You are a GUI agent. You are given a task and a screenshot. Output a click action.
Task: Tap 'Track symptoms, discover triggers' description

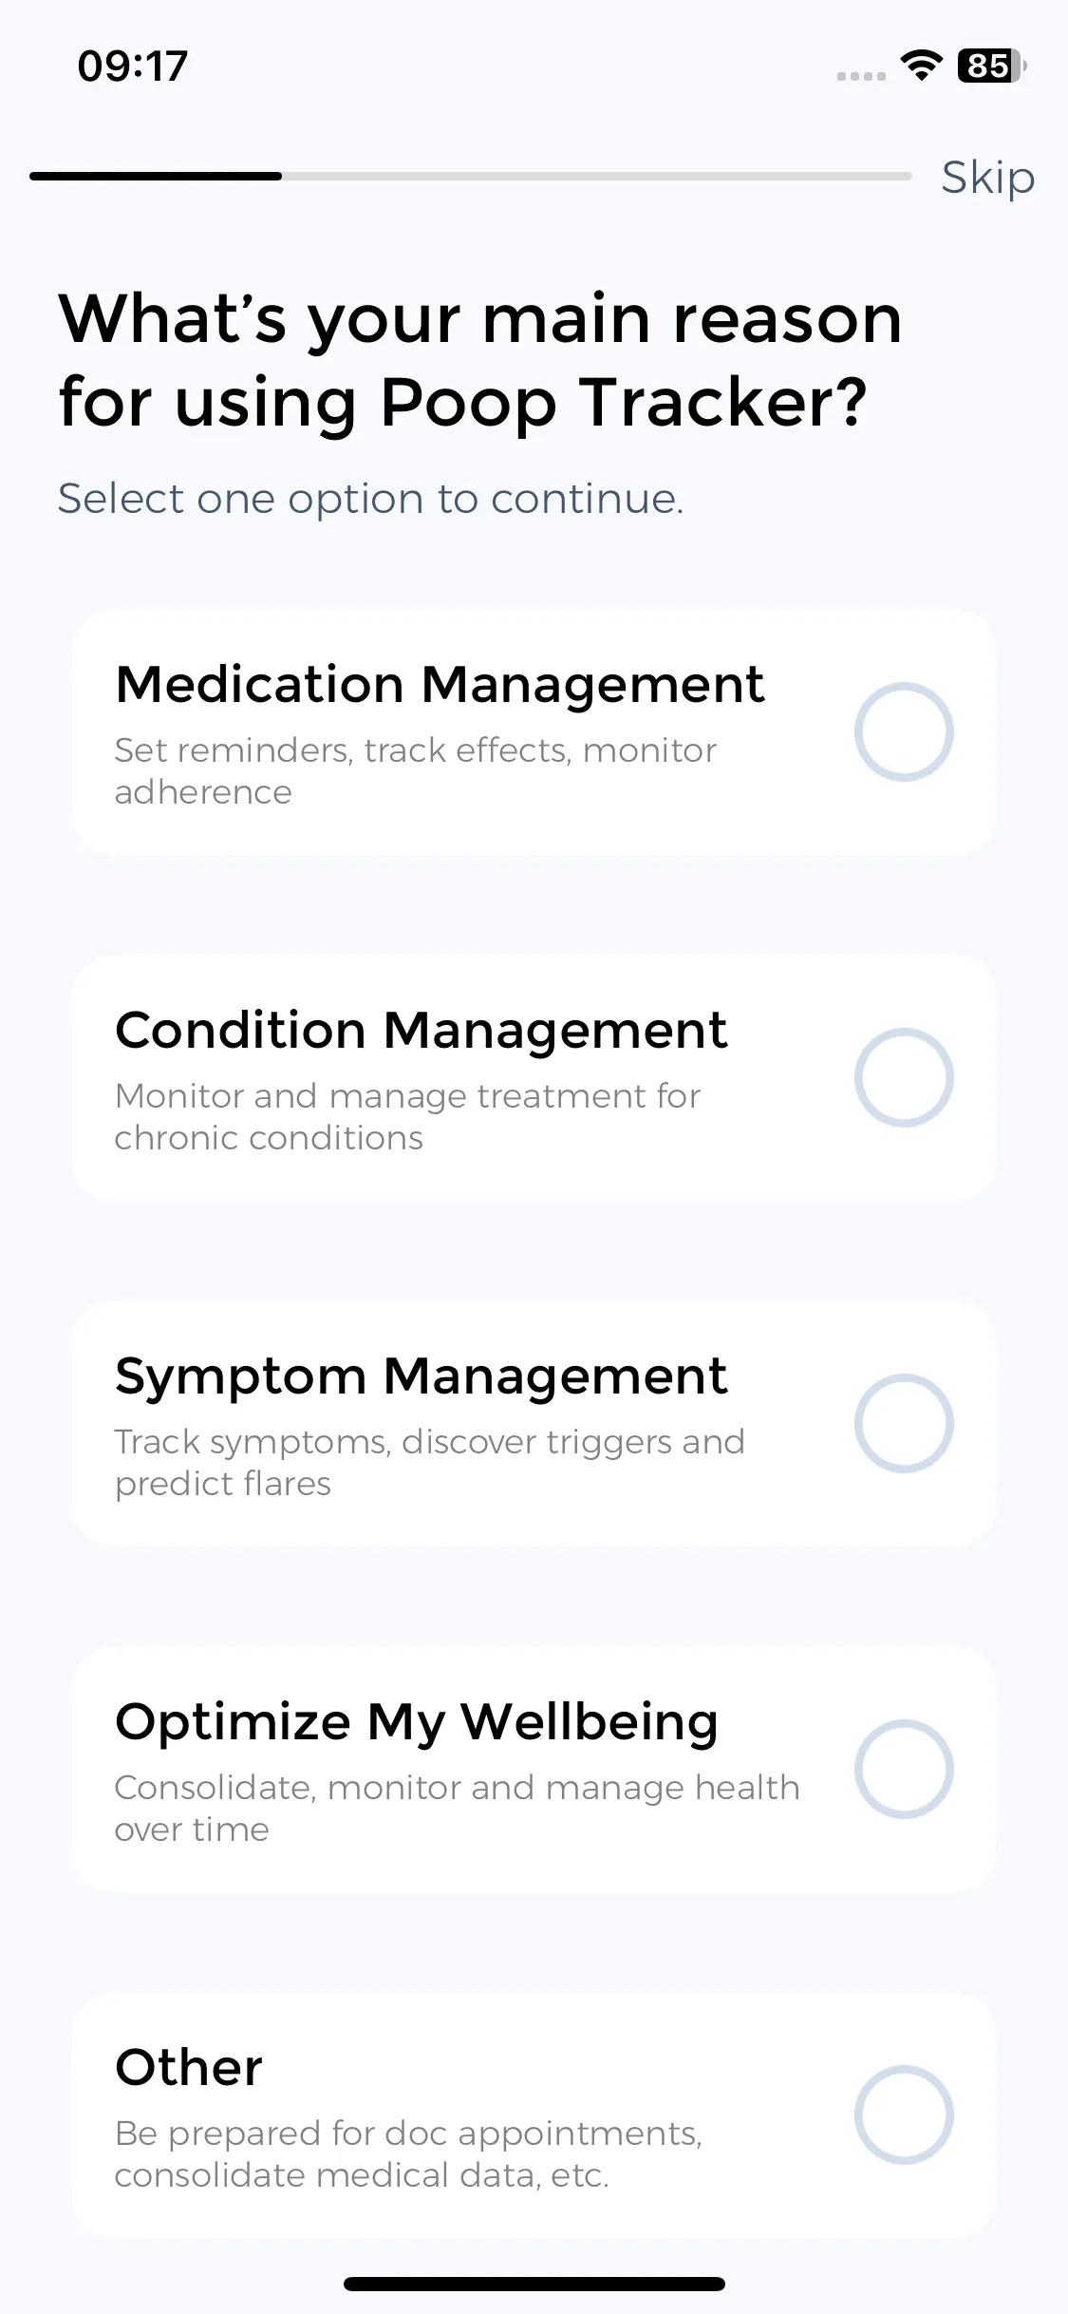tap(430, 1462)
